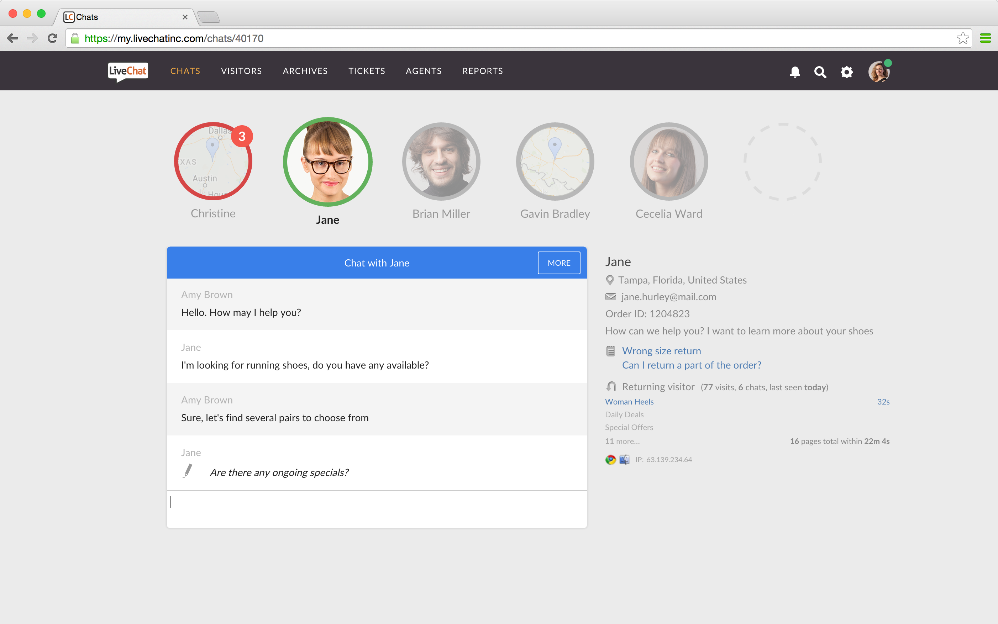The width and height of the screenshot is (998, 624).
Task: Click the agent profile avatar
Action: point(879,72)
